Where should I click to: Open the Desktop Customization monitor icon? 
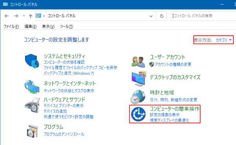click(x=139, y=79)
